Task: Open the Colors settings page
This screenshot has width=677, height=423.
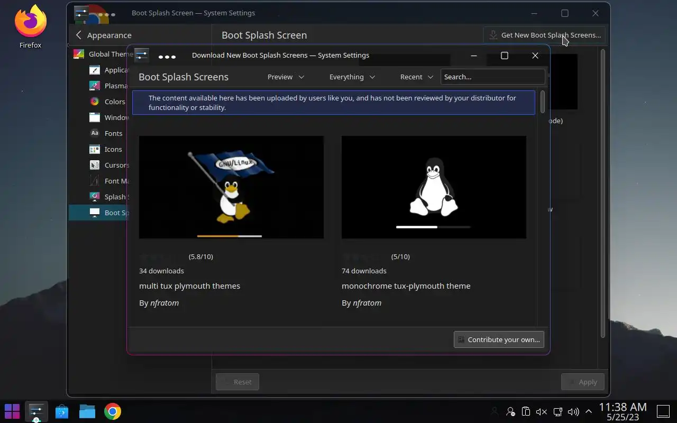Action: click(107, 102)
